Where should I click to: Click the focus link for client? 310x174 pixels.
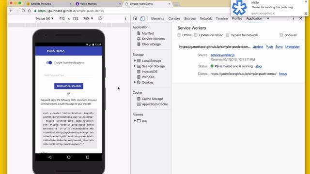tap(283, 74)
